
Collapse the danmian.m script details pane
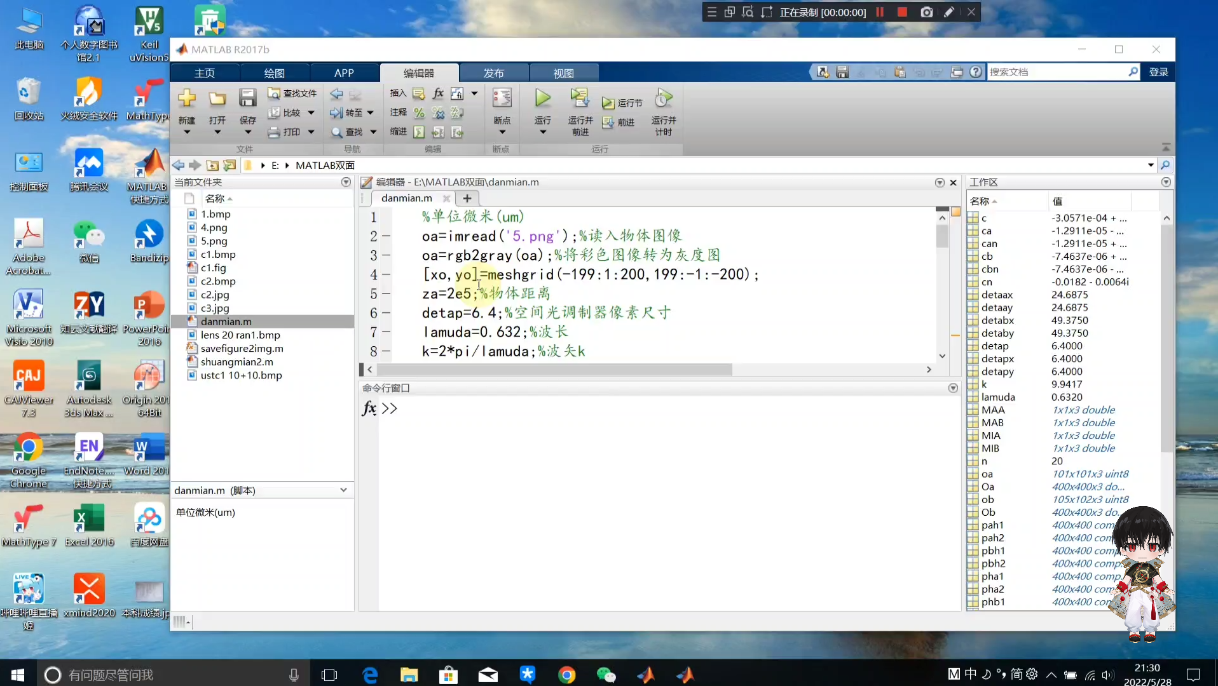point(343,490)
